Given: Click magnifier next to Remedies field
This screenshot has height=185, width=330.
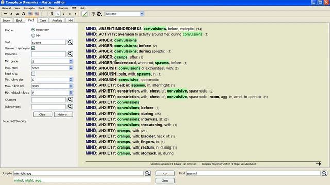Looking at the screenshot, I should coord(70,54).
